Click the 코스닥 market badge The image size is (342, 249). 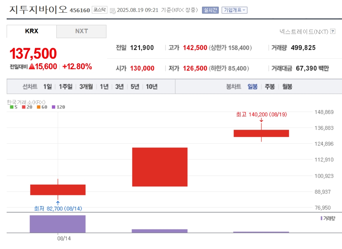pos(99,10)
